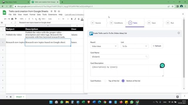Open the Board dropdown showing Video Ideas
Viewport: 188px width, 105px height.
click(x=104, y=46)
